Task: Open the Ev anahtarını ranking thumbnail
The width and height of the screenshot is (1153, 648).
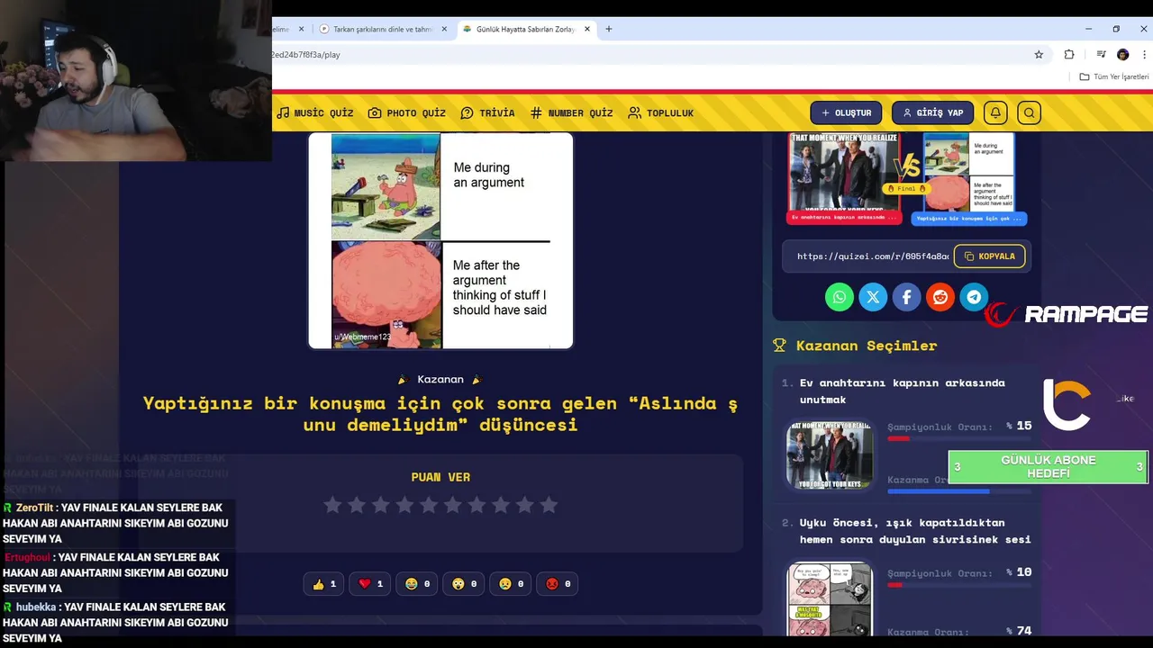Action: 829,454
